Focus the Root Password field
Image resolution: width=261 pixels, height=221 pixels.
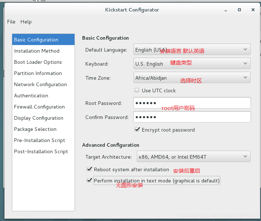192,103
